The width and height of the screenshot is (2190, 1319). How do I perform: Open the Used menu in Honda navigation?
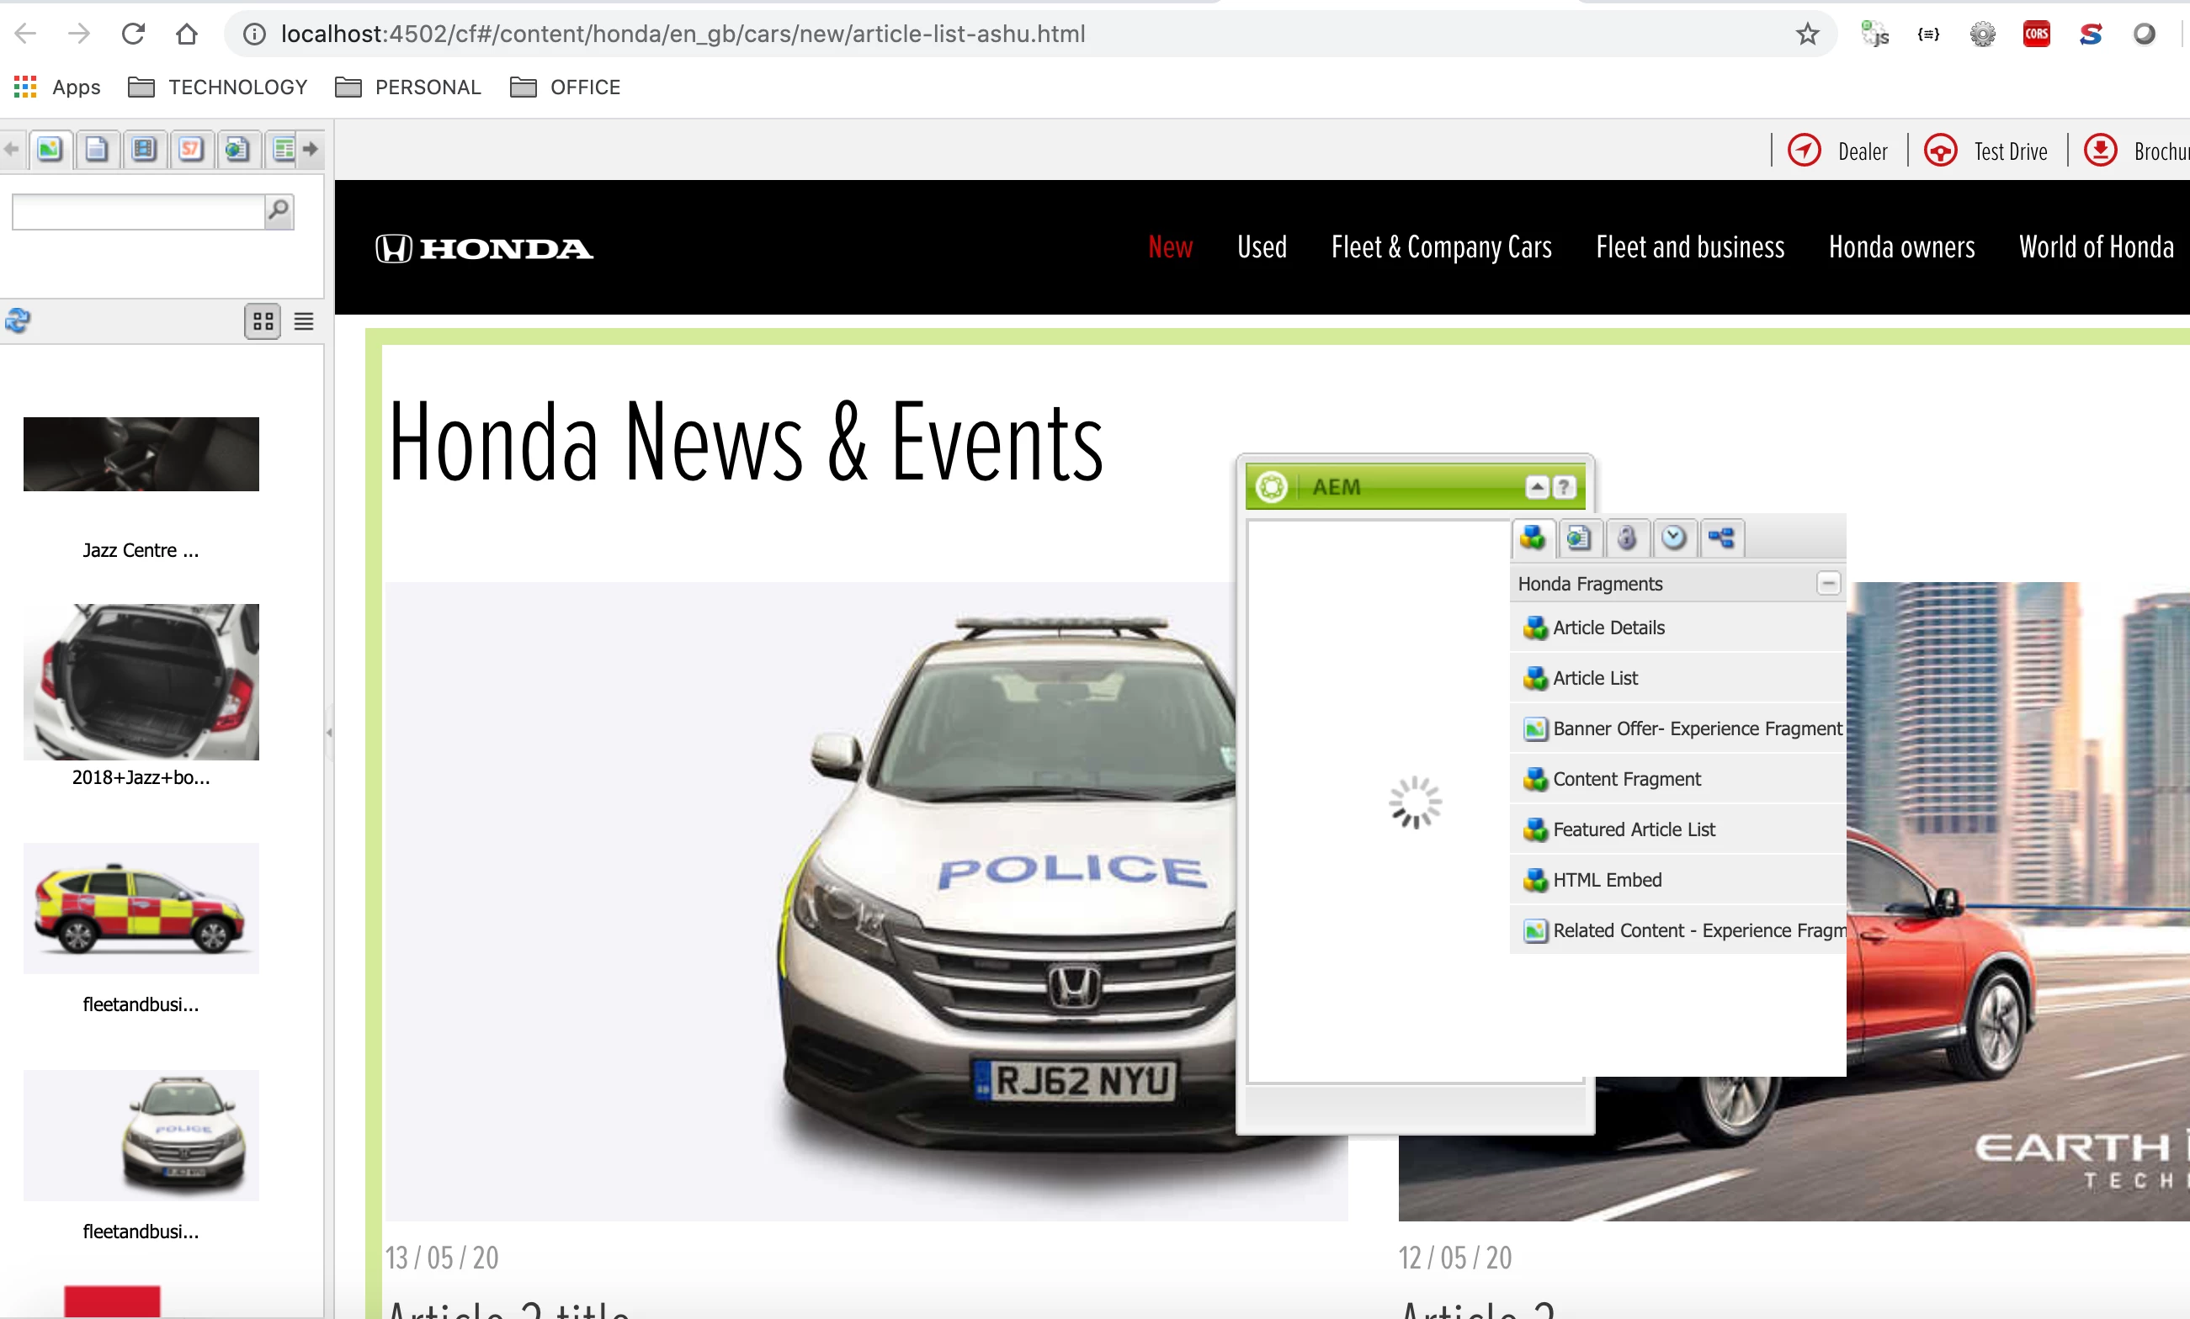(1261, 247)
